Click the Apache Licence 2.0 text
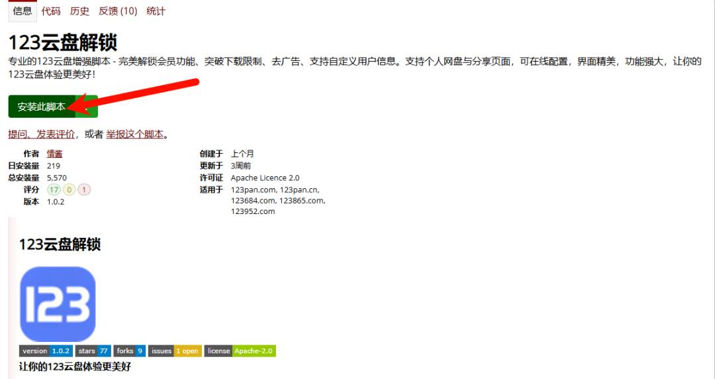Image resolution: width=715 pixels, height=379 pixels. click(265, 178)
